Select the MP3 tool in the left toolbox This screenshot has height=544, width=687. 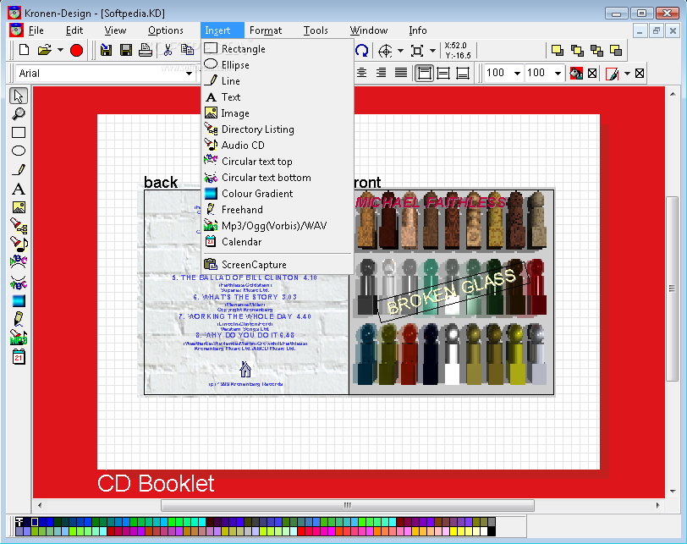coord(19,338)
